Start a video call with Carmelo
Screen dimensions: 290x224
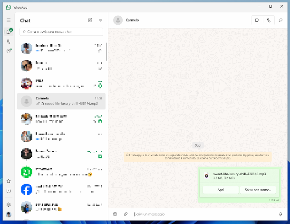coord(257,20)
